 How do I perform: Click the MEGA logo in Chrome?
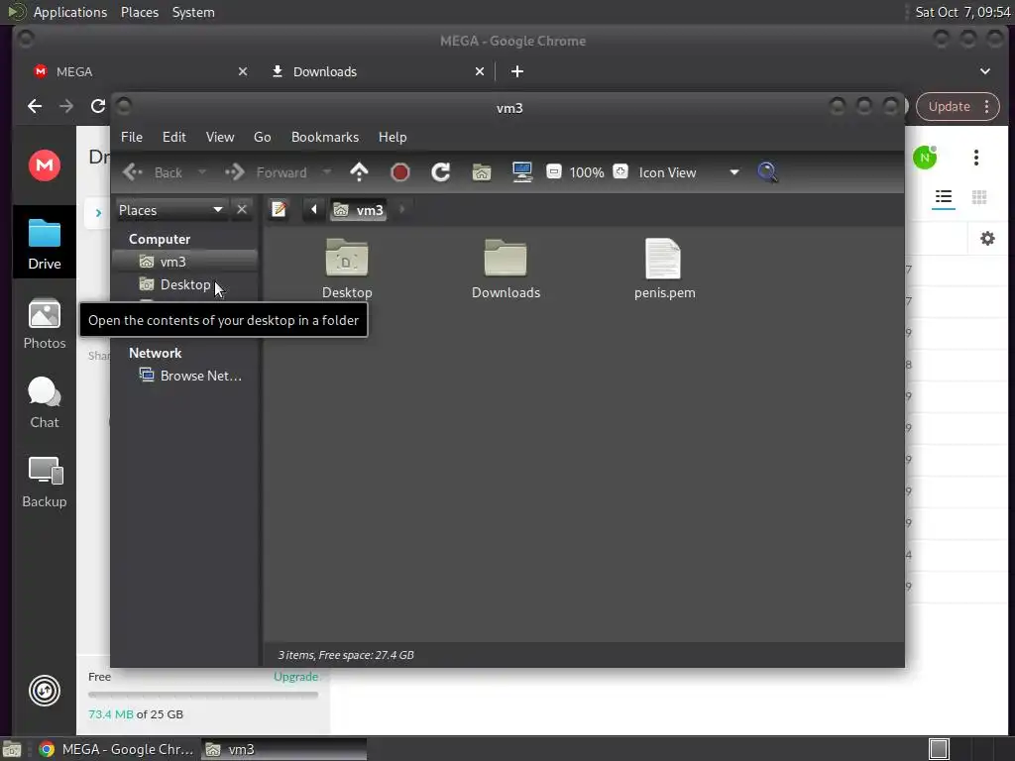click(x=45, y=165)
